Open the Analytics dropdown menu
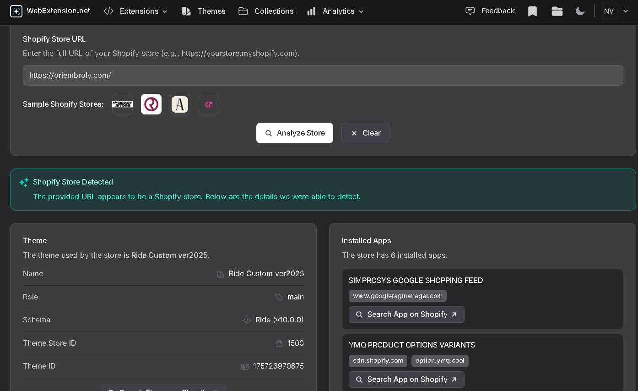638x391 pixels. click(x=335, y=11)
